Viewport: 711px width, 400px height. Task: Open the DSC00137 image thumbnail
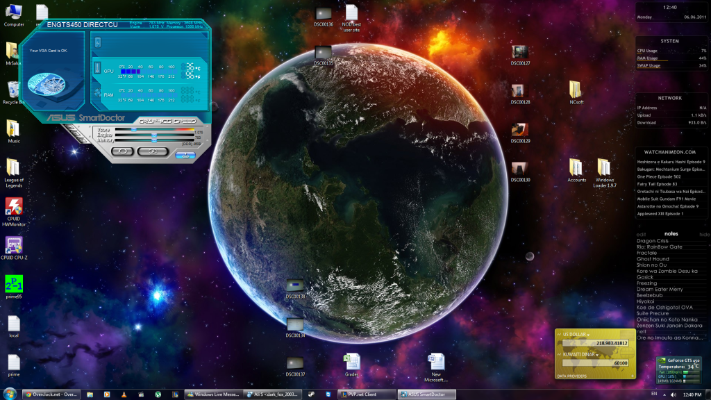(x=295, y=367)
